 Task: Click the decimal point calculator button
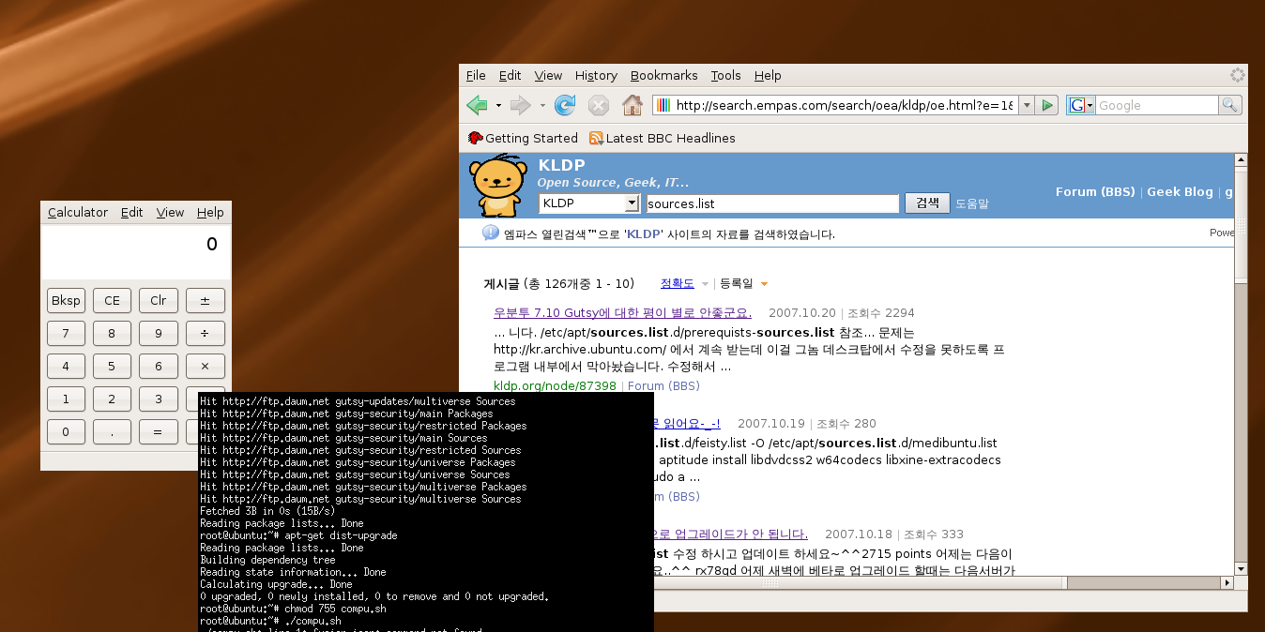pyautogui.click(x=112, y=431)
